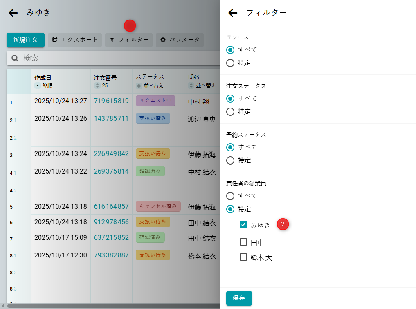Click the 作成日 降順 sort arrow

(x=37, y=86)
